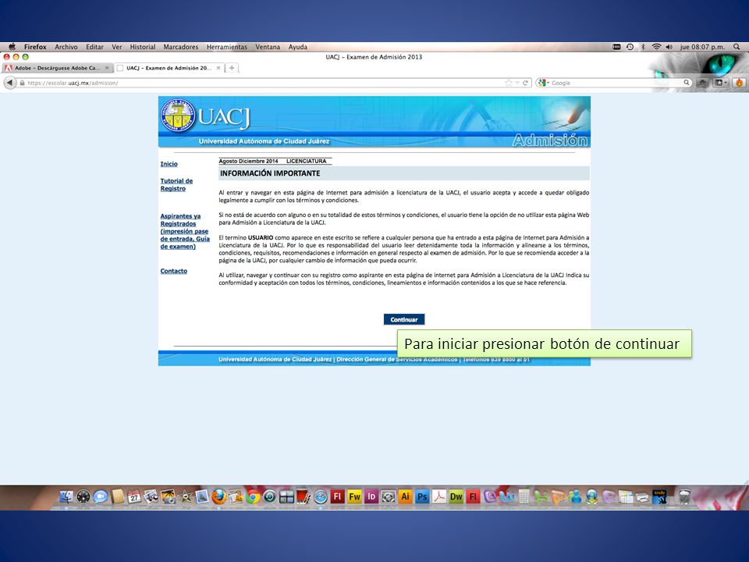Image resolution: width=749 pixels, height=562 pixels.
Task: Open Adobe Acrobat from the dock
Action: [439, 496]
